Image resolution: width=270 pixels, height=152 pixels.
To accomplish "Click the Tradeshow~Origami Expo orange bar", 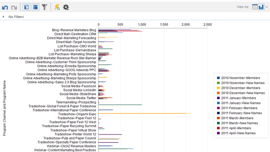I will point(145,113).
